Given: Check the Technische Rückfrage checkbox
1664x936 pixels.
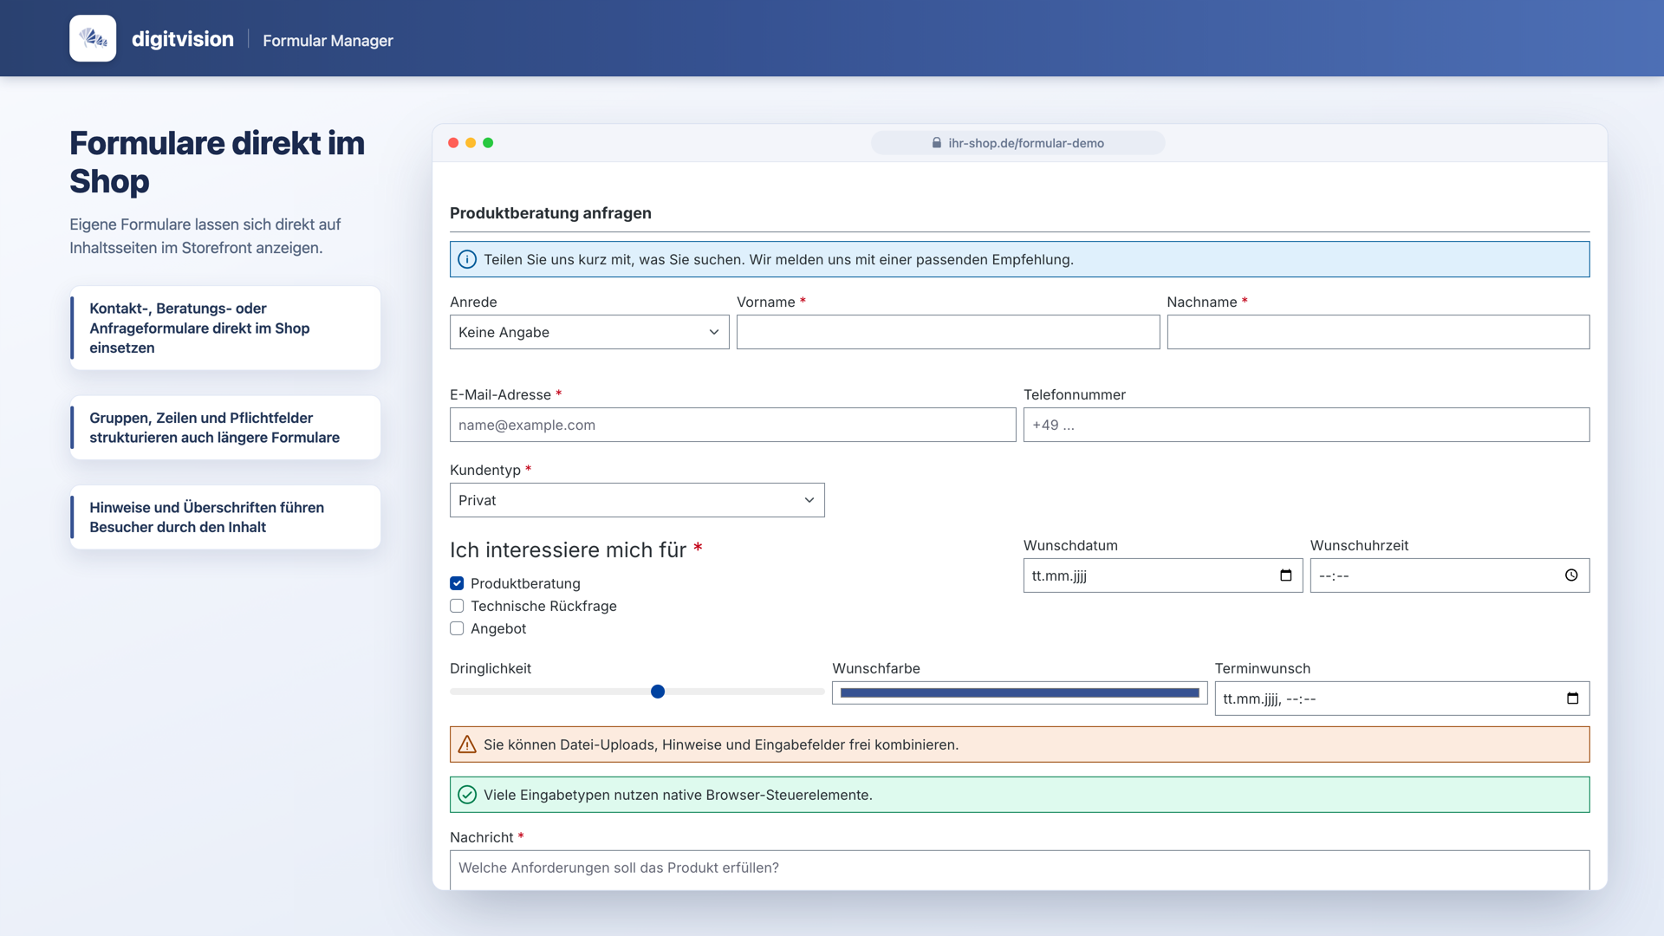Looking at the screenshot, I should click(457, 606).
